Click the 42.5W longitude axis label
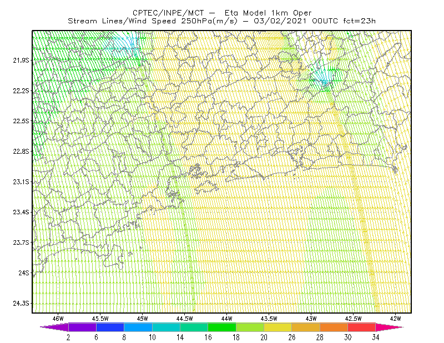The width and height of the screenshot is (444, 343). [x=354, y=319]
